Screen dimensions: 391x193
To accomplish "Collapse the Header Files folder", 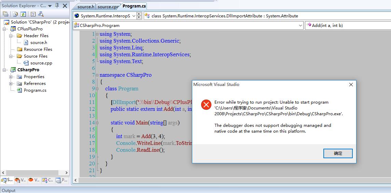I will coord(11,35).
